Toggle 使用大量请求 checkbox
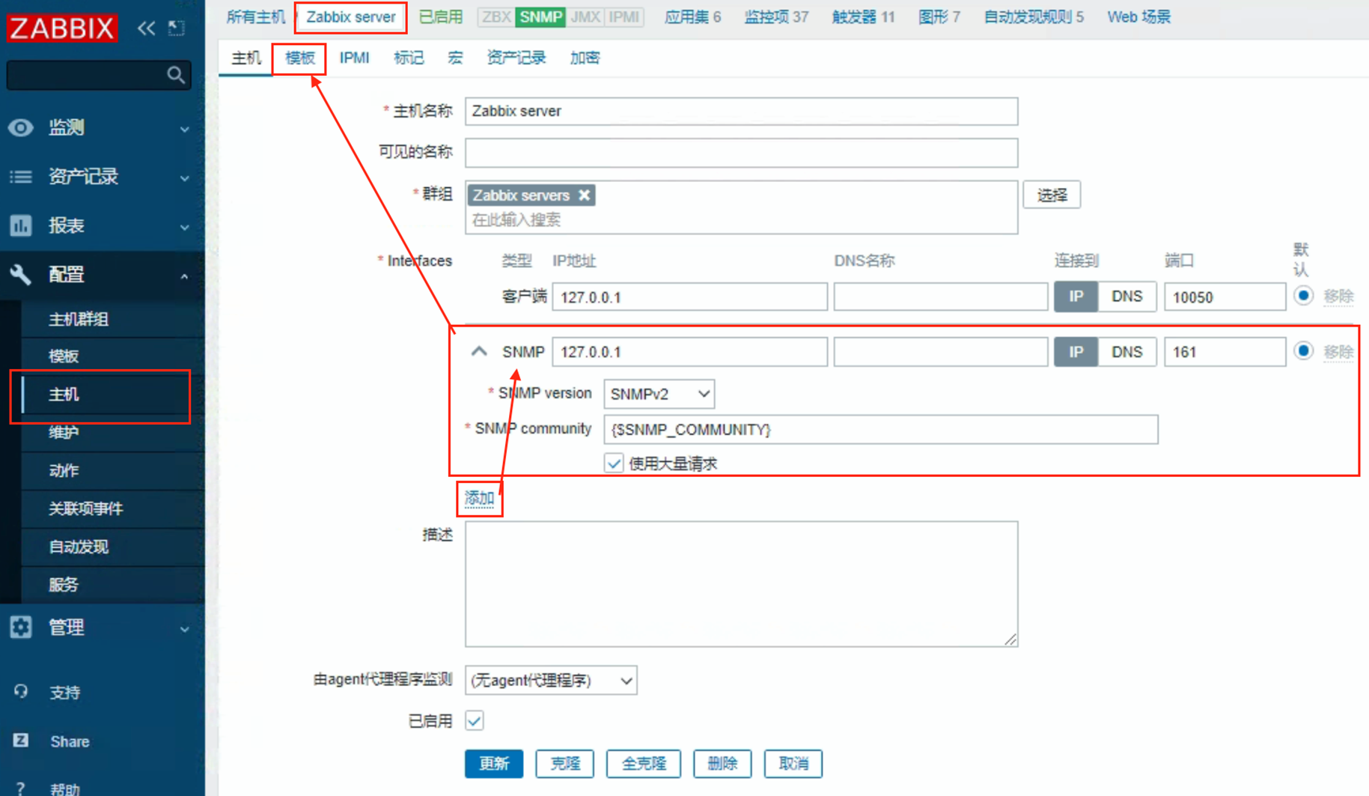This screenshot has height=796, width=1369. point(614,464)
